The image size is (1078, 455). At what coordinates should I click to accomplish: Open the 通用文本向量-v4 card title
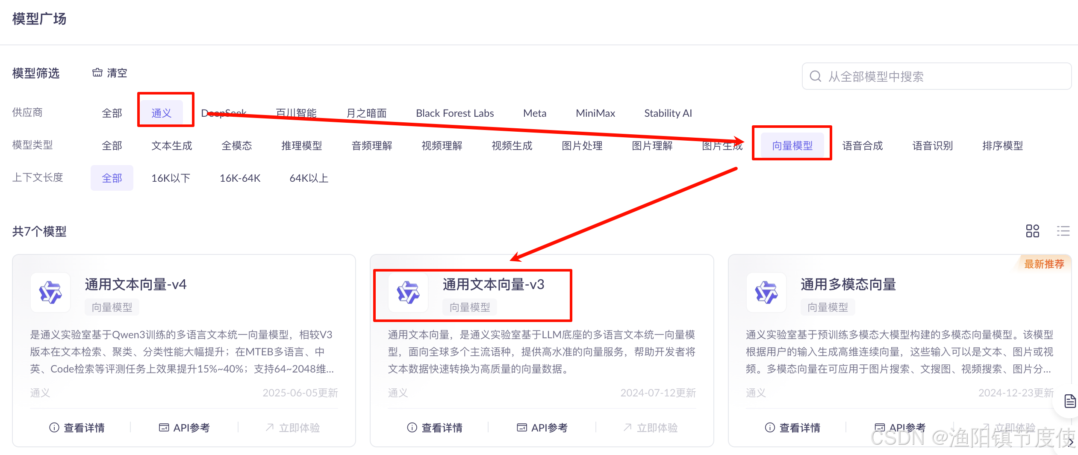[x=135, y=284]
